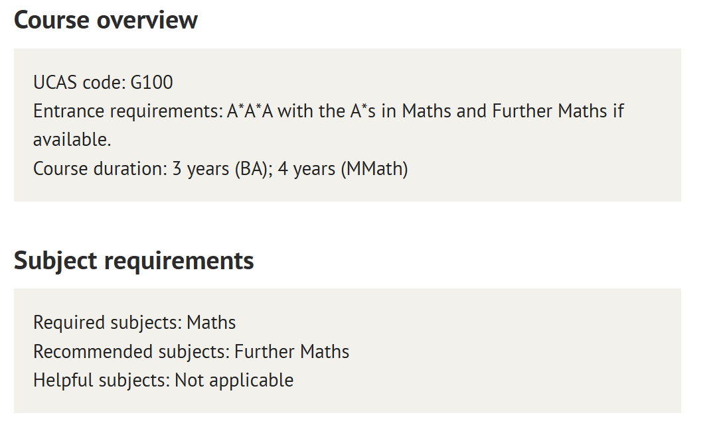Click the Recommended subjects: Further Maths line
Screen dimensions: 711x425
click(191, 352)
